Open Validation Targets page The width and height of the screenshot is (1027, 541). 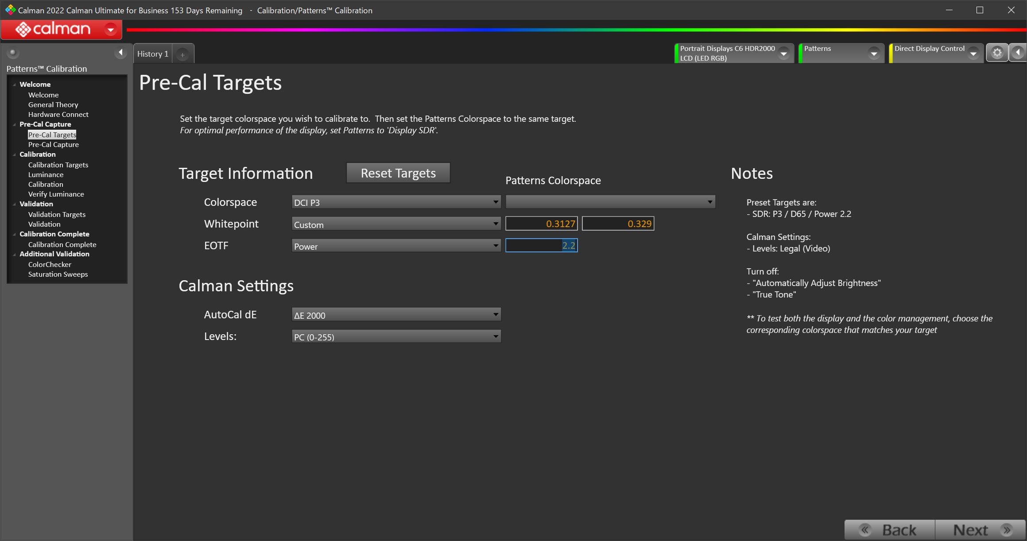[57, 214]
